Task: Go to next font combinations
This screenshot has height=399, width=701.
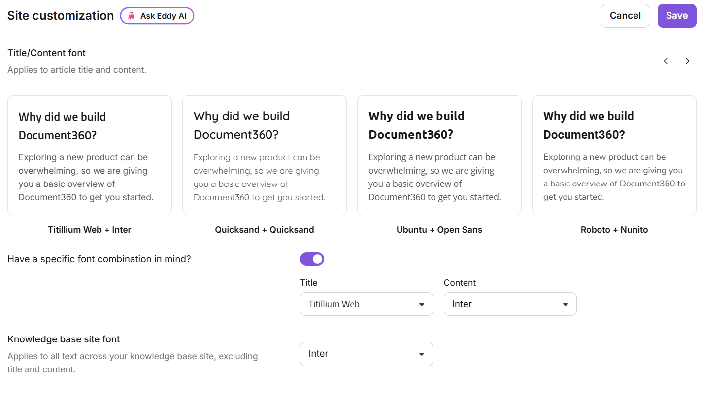Action: [x=688, y=61]
